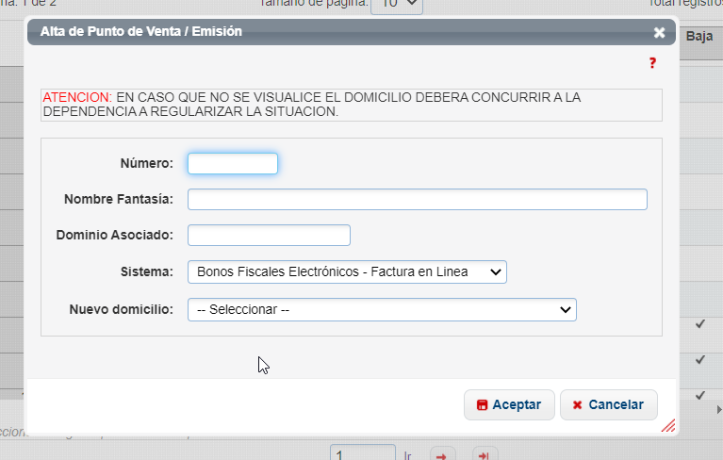Click the dialog resize handle corner
723x460 pixels.
668,426
